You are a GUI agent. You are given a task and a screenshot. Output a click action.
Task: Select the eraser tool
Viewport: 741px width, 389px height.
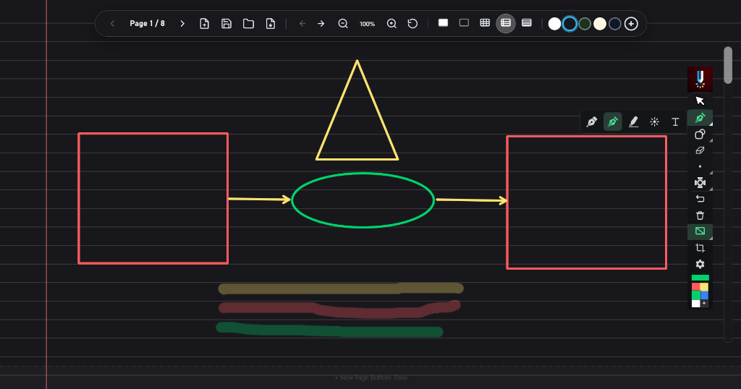coord(700,150)
